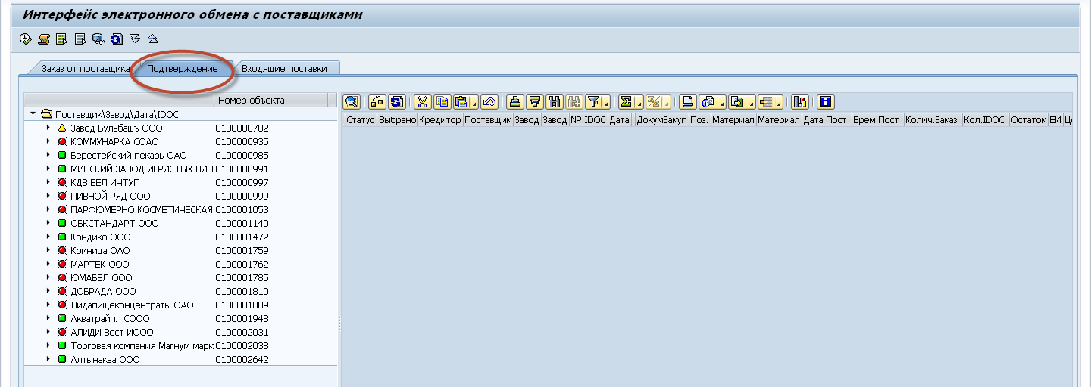Switch to Входящие поставки tab
1091x387 pixels.
(284, 68)
